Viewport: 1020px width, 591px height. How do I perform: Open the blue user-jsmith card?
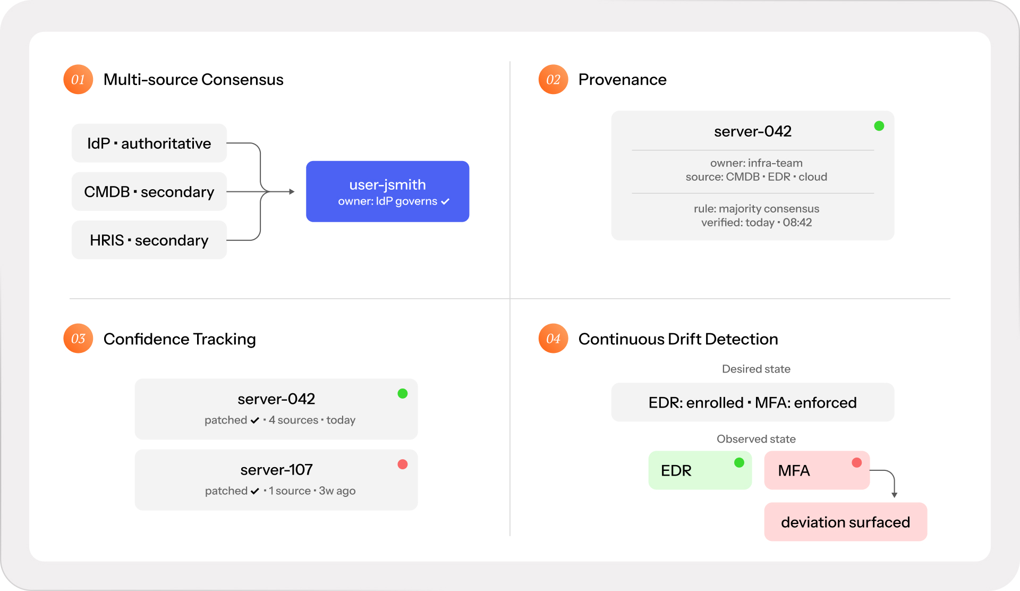pyautogui.click(x=387, y=191)
